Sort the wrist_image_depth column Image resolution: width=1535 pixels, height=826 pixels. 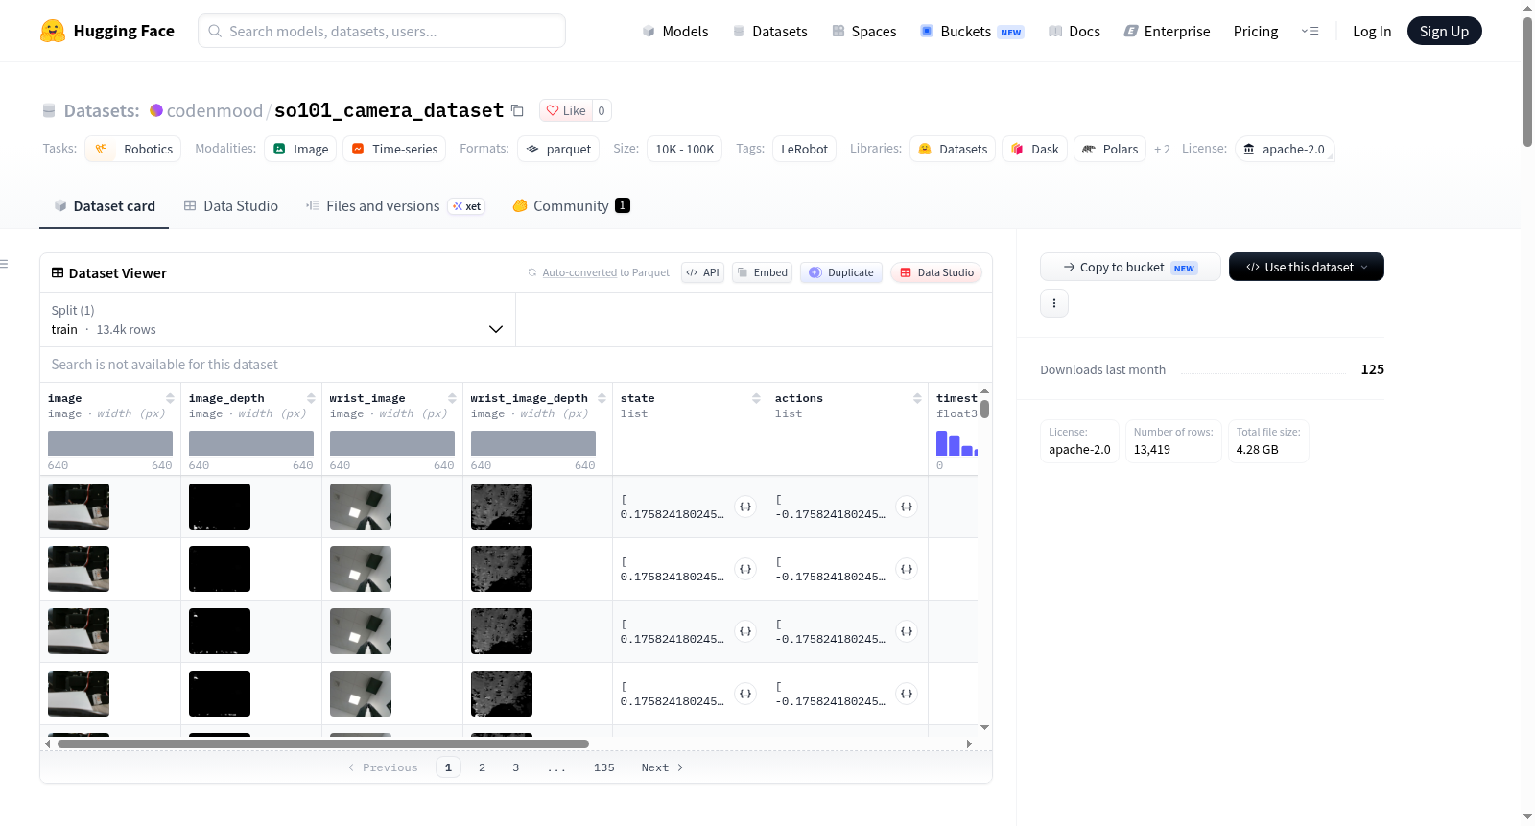(602, 398)
